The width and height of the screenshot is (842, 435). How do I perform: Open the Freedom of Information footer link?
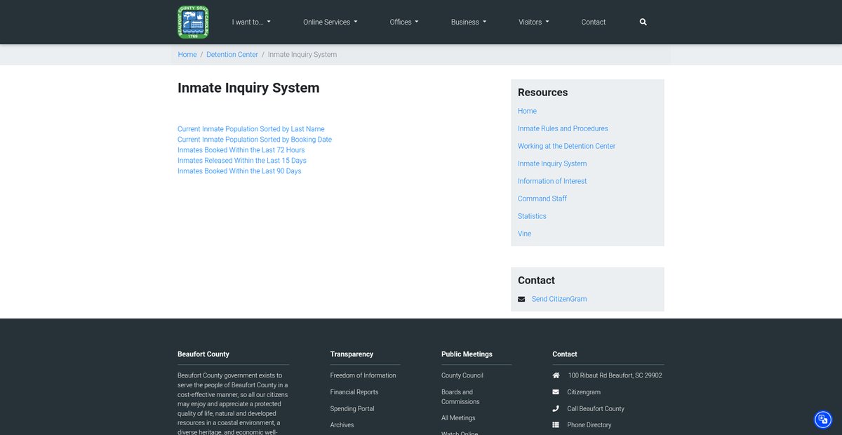(x=363, y=375)
